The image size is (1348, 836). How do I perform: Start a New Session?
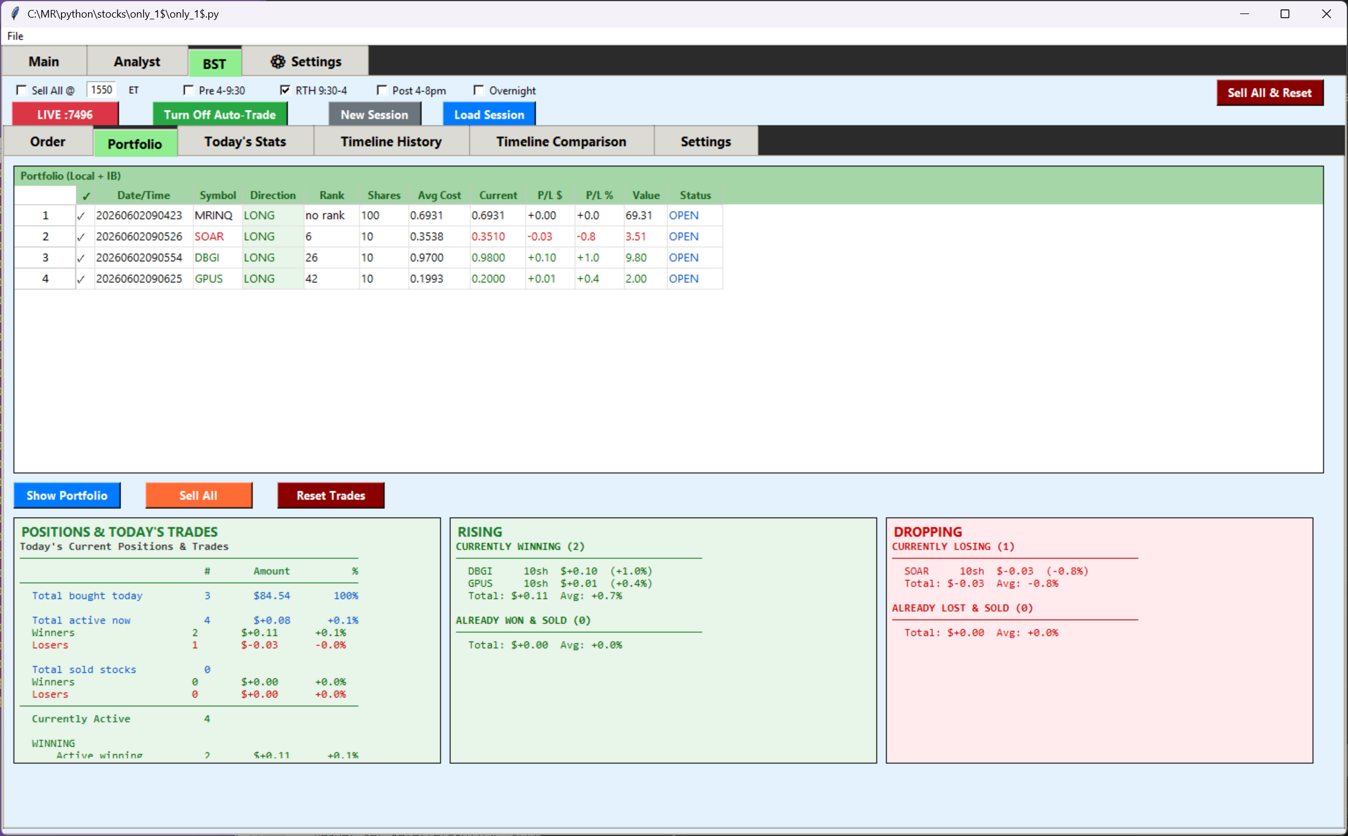pos(375,114)
